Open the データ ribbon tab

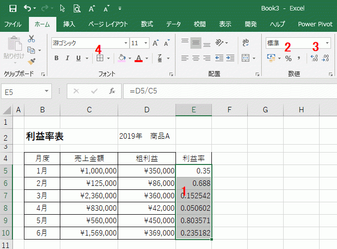[x=173, y=24]
